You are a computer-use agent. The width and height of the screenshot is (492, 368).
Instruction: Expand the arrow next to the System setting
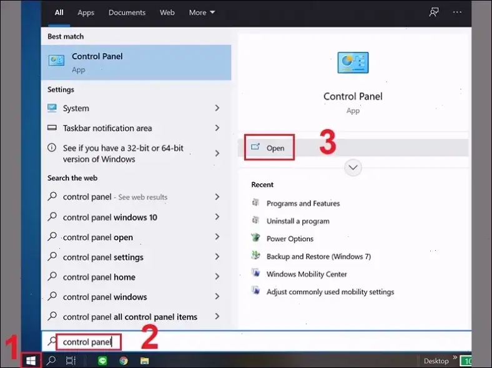(217, 109)
